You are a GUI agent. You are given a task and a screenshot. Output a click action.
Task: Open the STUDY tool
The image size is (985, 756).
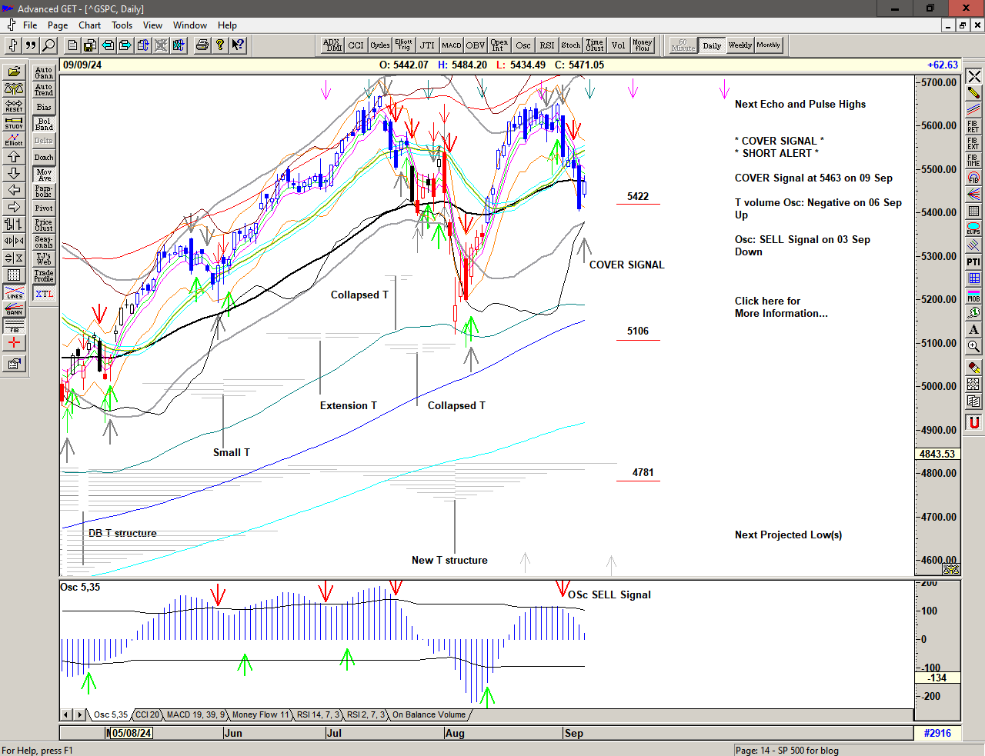[x=14, y=122]
